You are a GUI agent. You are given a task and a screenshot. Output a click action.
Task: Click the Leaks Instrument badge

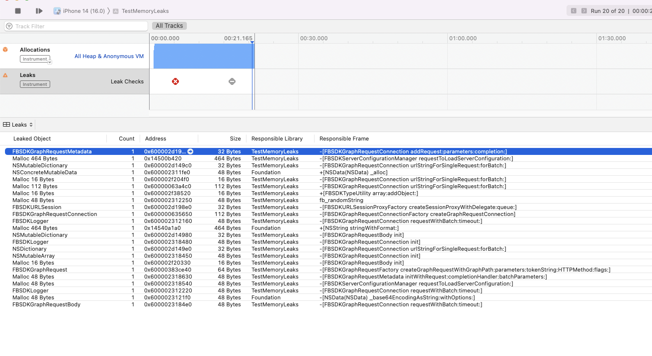[x=35, y=84]
